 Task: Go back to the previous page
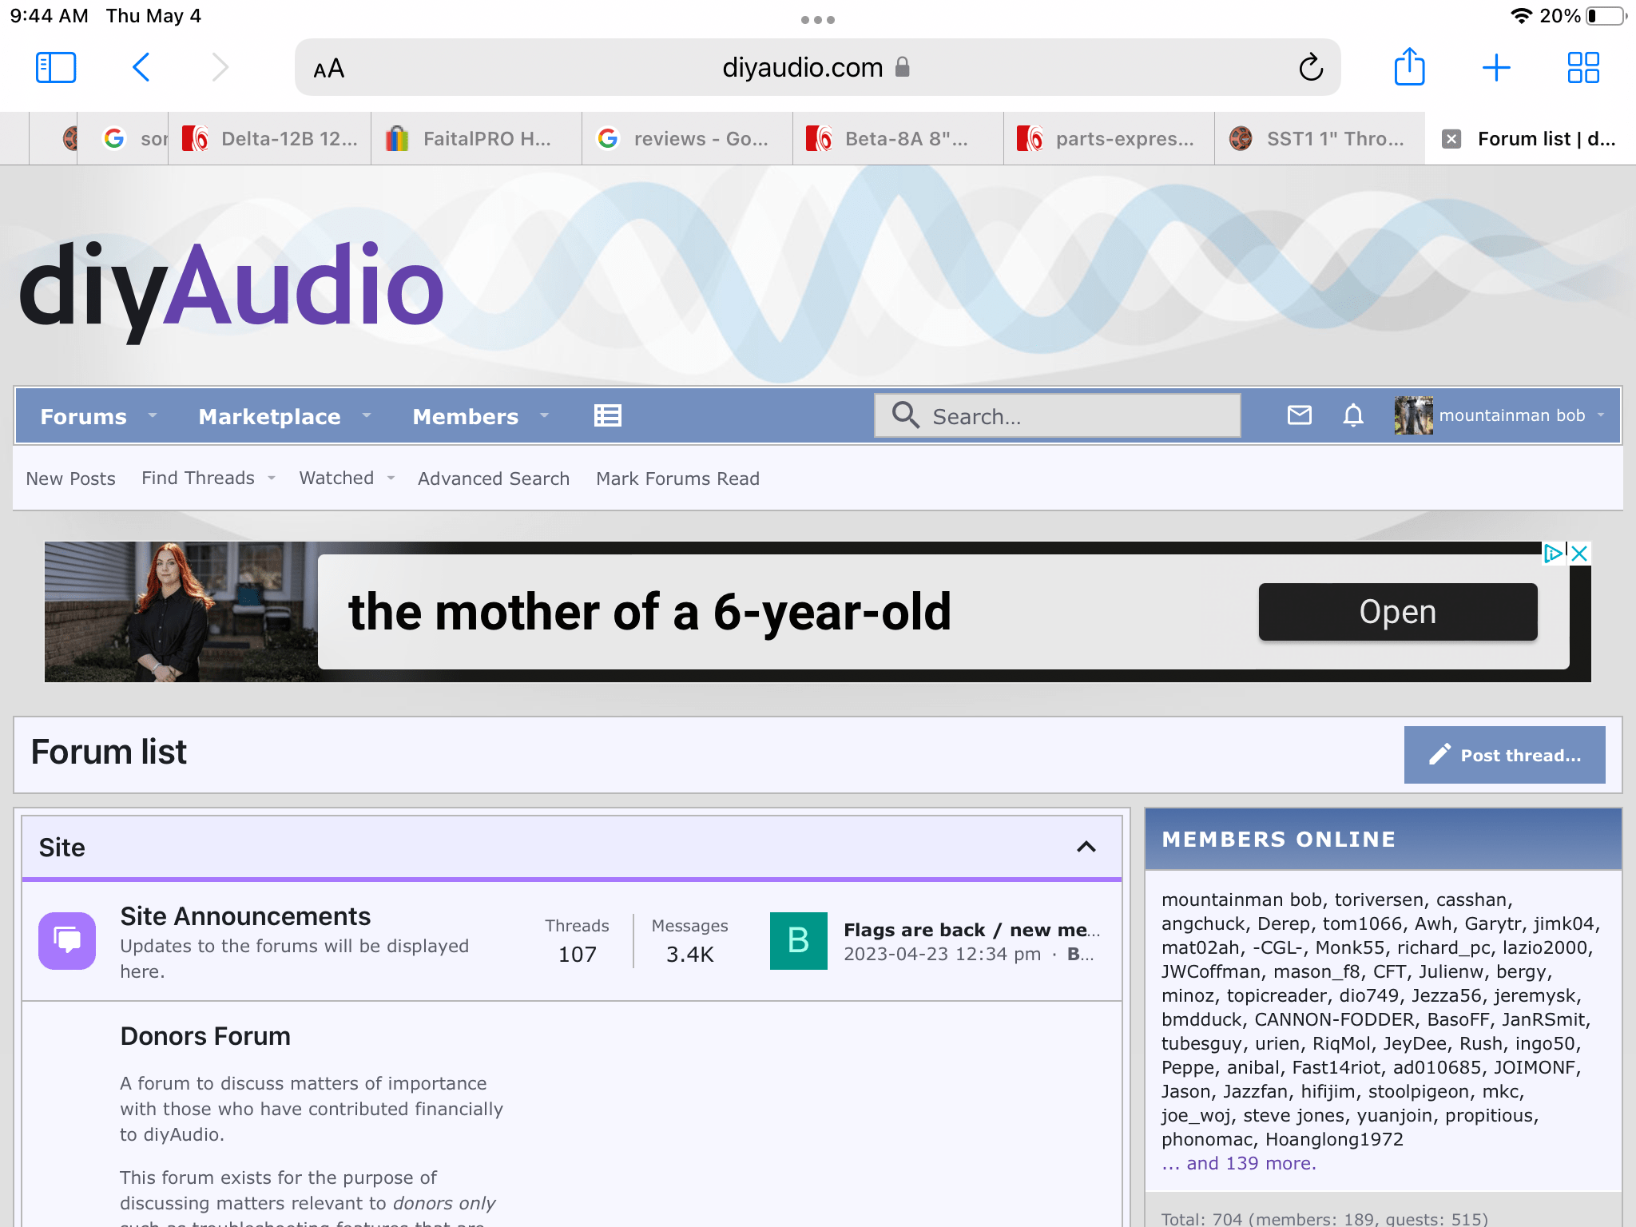pos(141,68)
